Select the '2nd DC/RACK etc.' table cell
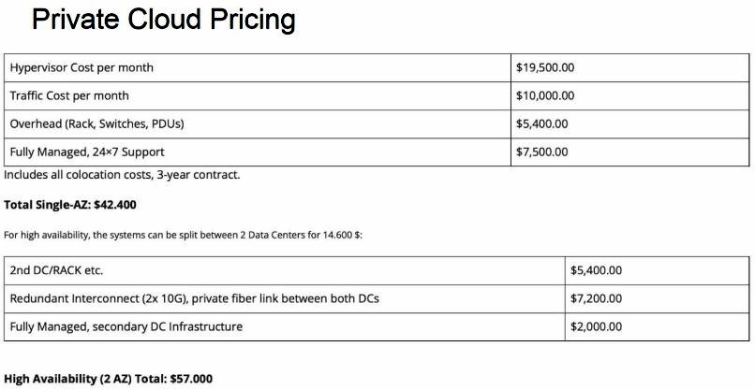 click(56, 270)
